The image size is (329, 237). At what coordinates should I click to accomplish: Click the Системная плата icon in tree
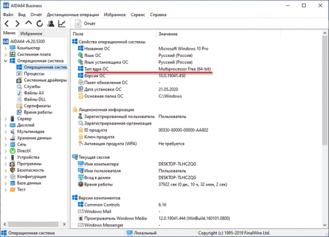[x=13, y=54]
